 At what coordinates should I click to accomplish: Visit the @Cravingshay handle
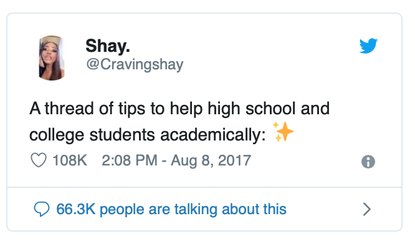[135, 64]
